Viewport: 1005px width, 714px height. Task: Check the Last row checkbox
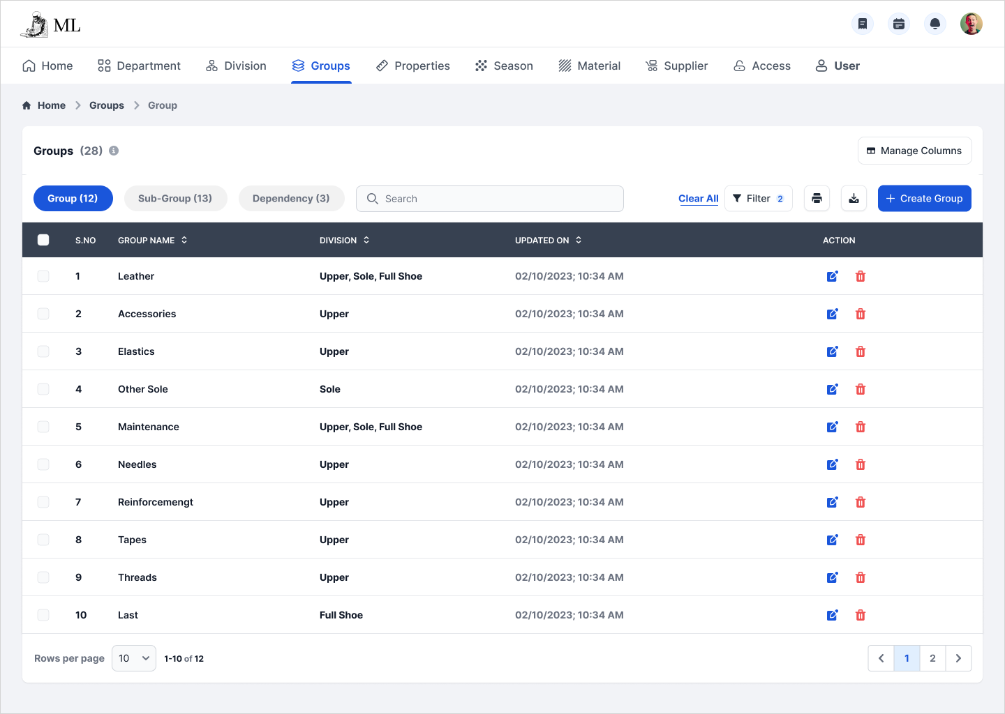coord(43,615)
